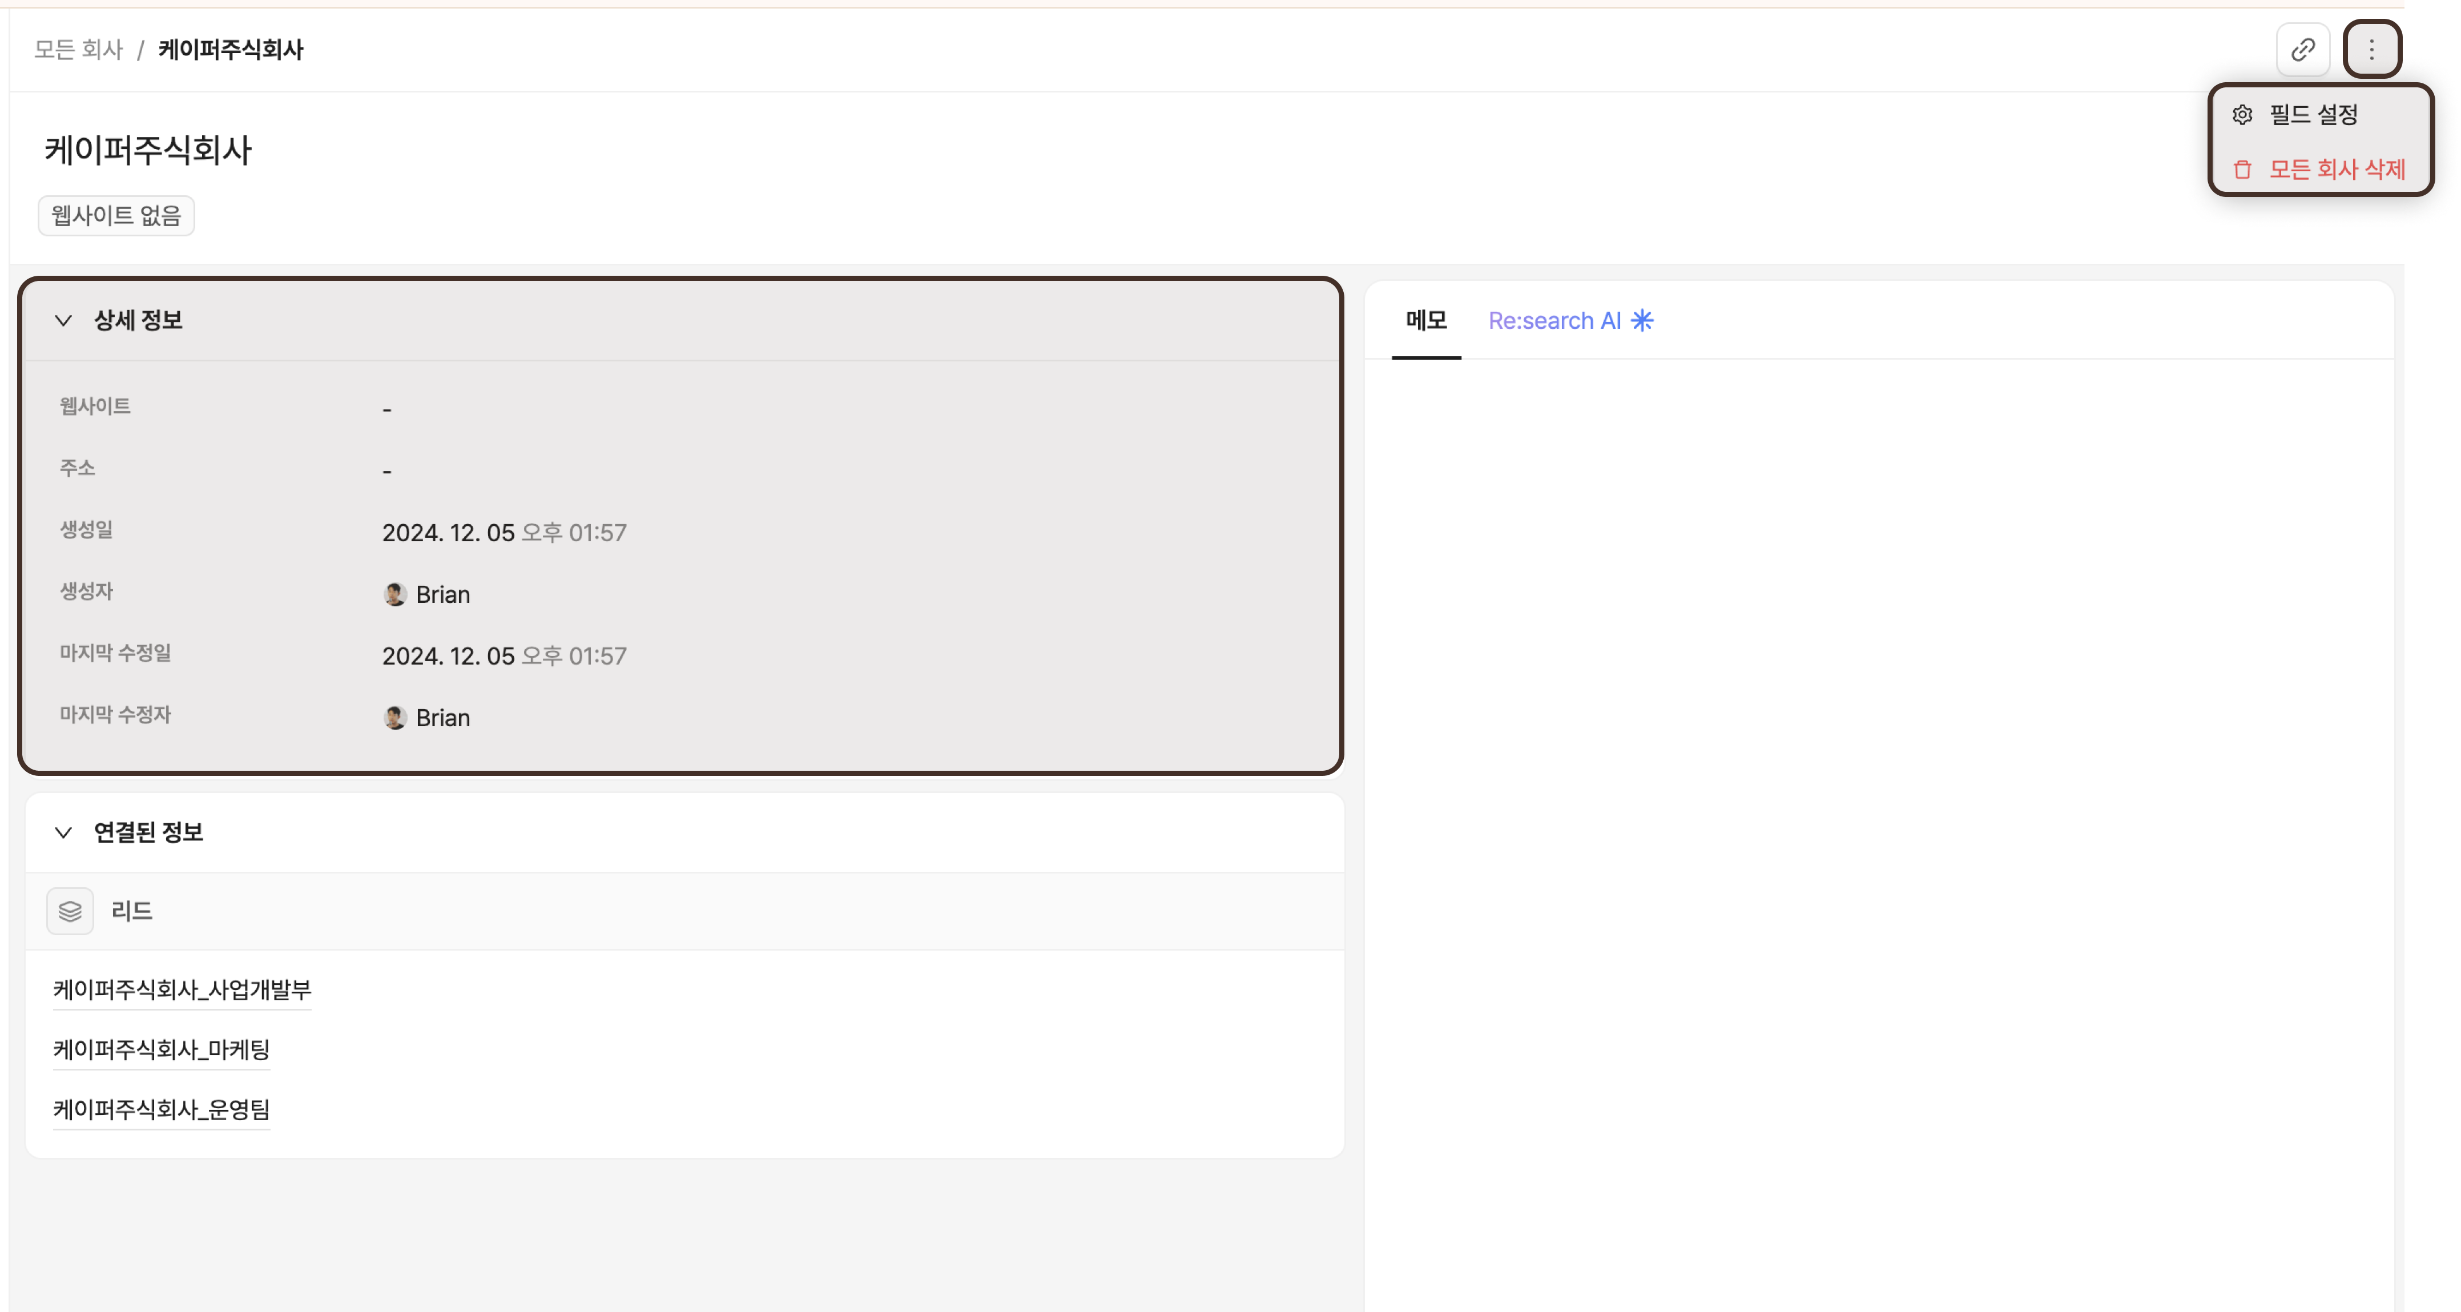Click the 리드 stacked layers icon
Viewport: 2461px width, 1312px height.
(x=70, y=911)
